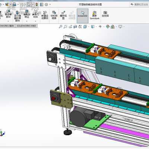Click the Previous View icon
Image resolution: width=149 pixels, height=149 pixels.
point(70,26)
